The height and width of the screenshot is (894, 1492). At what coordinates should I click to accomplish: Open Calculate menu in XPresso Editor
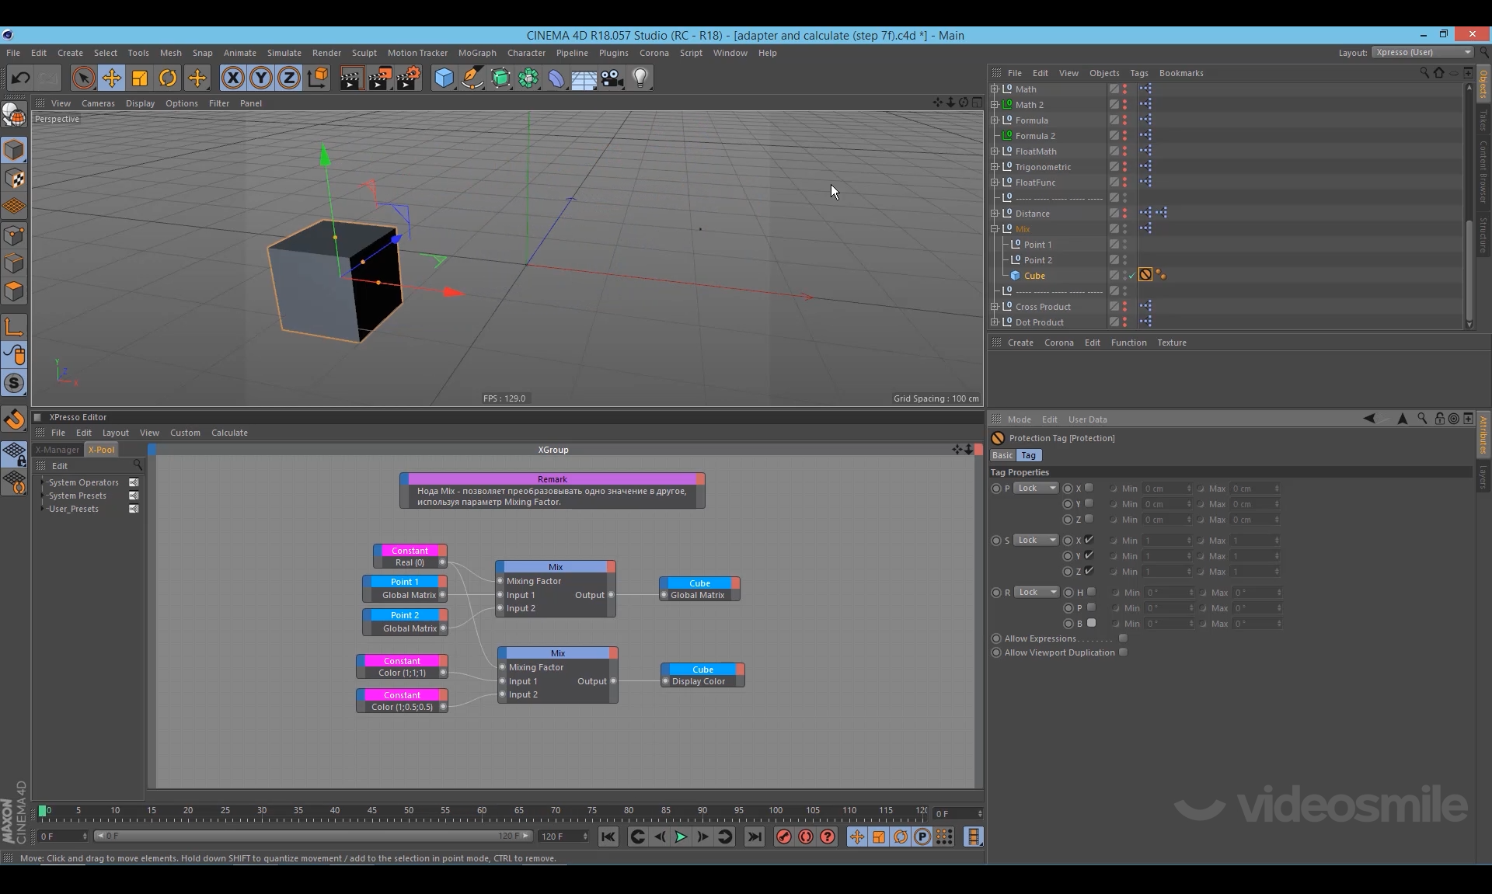pos(229,433)
